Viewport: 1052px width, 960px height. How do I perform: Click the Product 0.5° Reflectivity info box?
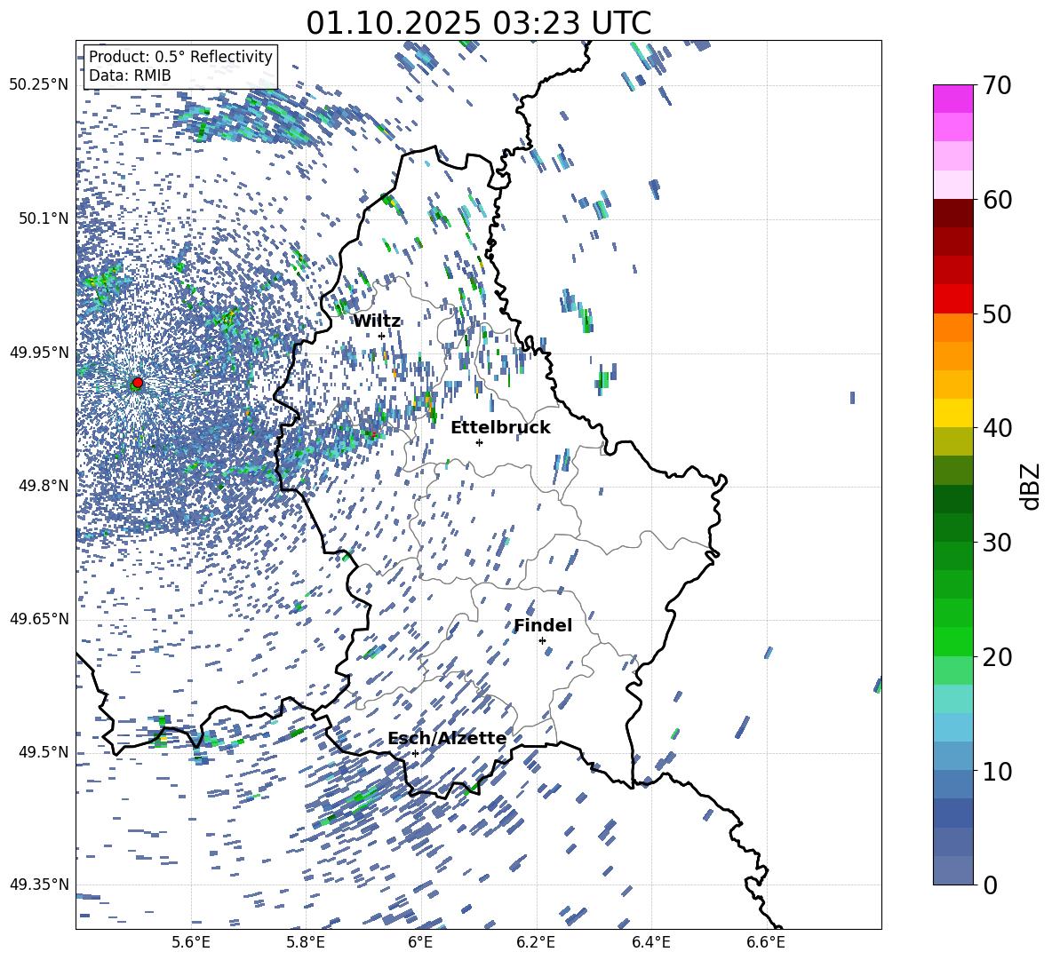(x=180, y=66)
